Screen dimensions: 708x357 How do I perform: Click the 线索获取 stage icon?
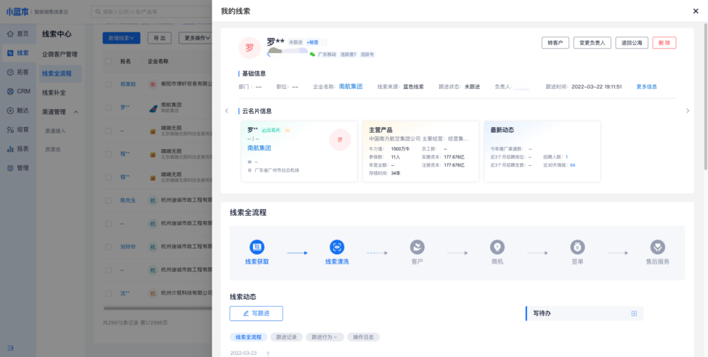click(x=257, y=247)
